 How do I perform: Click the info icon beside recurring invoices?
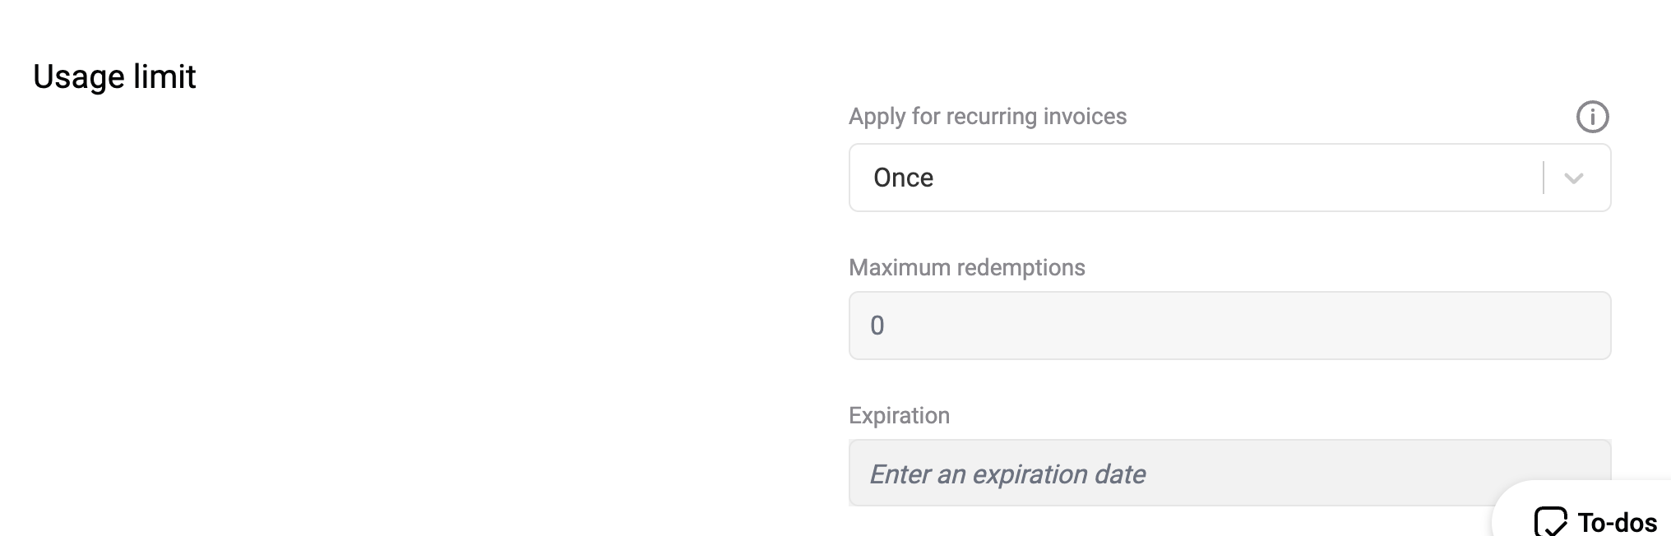point(1592,117)
